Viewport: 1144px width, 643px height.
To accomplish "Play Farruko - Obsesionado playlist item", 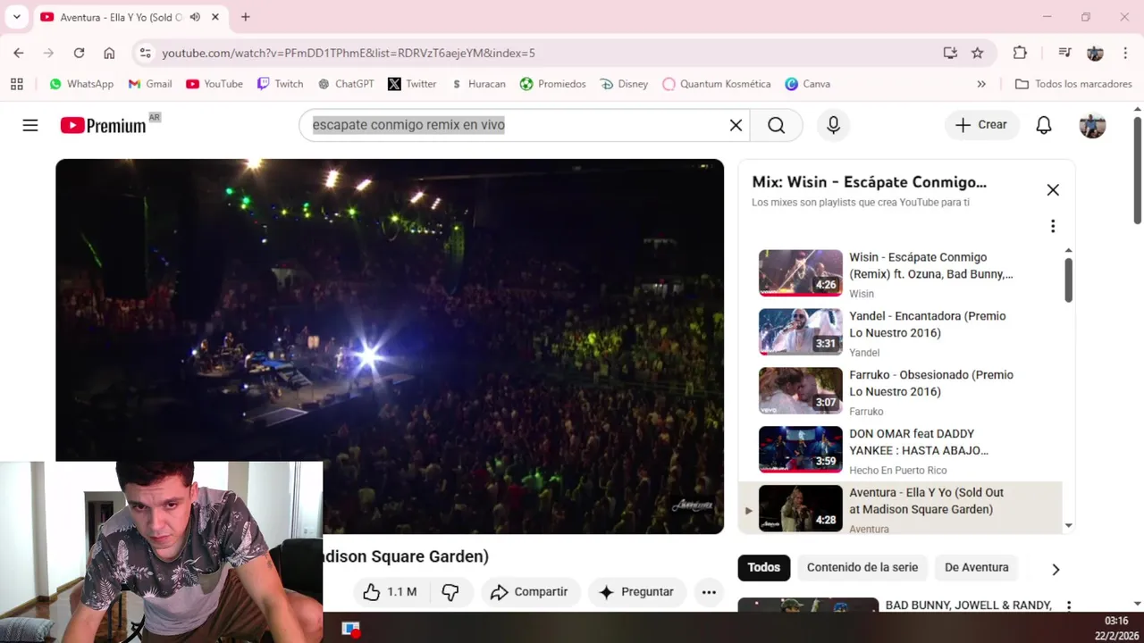I will coord(900,391).
